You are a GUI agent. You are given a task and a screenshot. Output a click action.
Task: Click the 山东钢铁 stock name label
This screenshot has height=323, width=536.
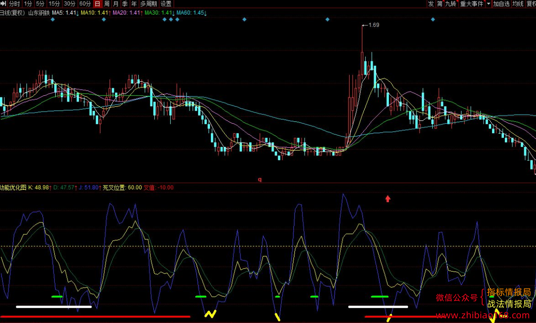(39, 13)
